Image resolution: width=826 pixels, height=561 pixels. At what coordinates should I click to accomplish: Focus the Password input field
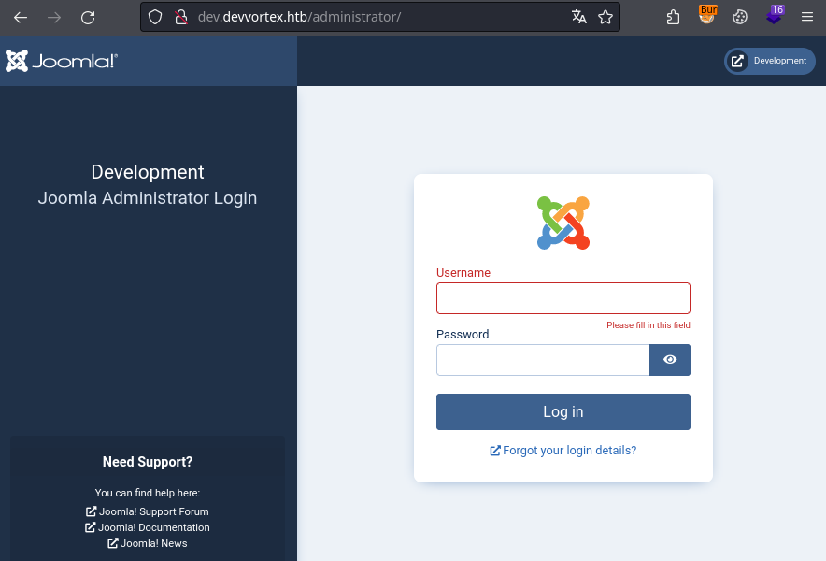(543, 360)
